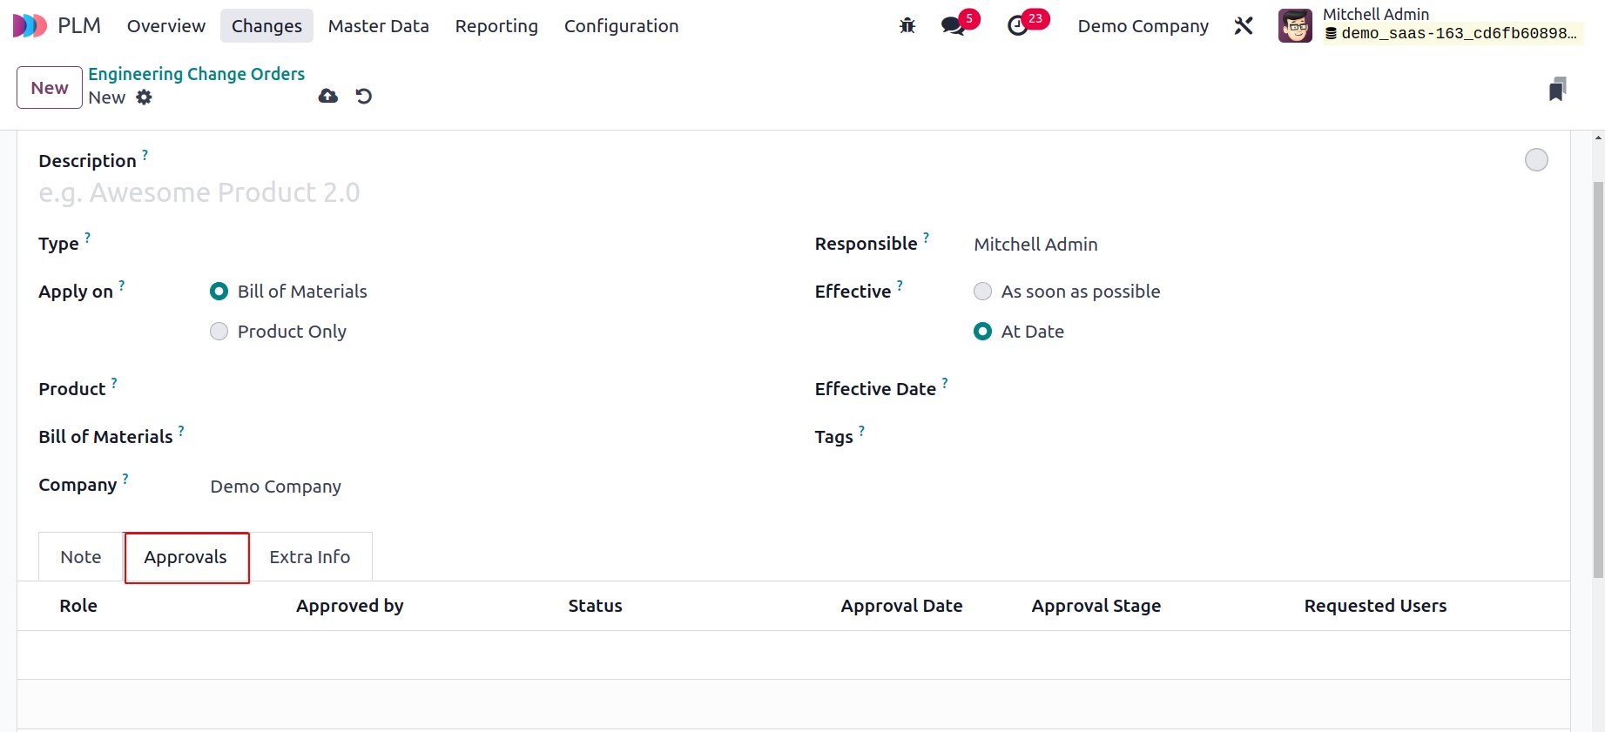Open the Responsible field Mitchell Admin

tap(1260, 245)
